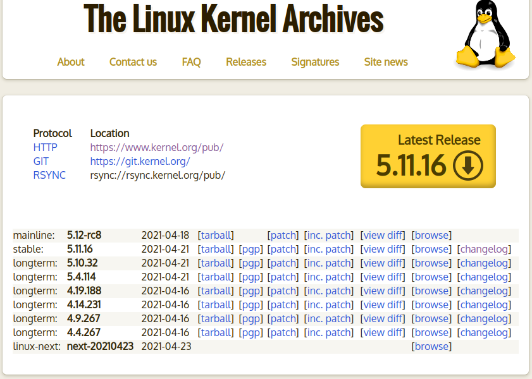This screenshot has width=532, height=379.
Task: View diff for longterm 4.9.267
Action: [383, 318]
